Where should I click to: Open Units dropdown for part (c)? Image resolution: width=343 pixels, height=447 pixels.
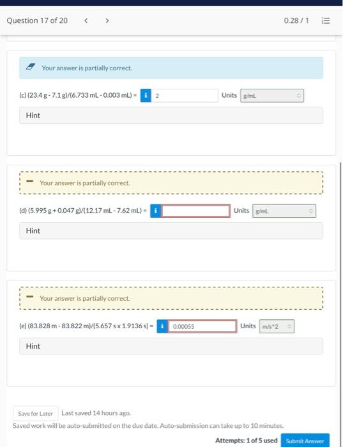click(272, 96)
